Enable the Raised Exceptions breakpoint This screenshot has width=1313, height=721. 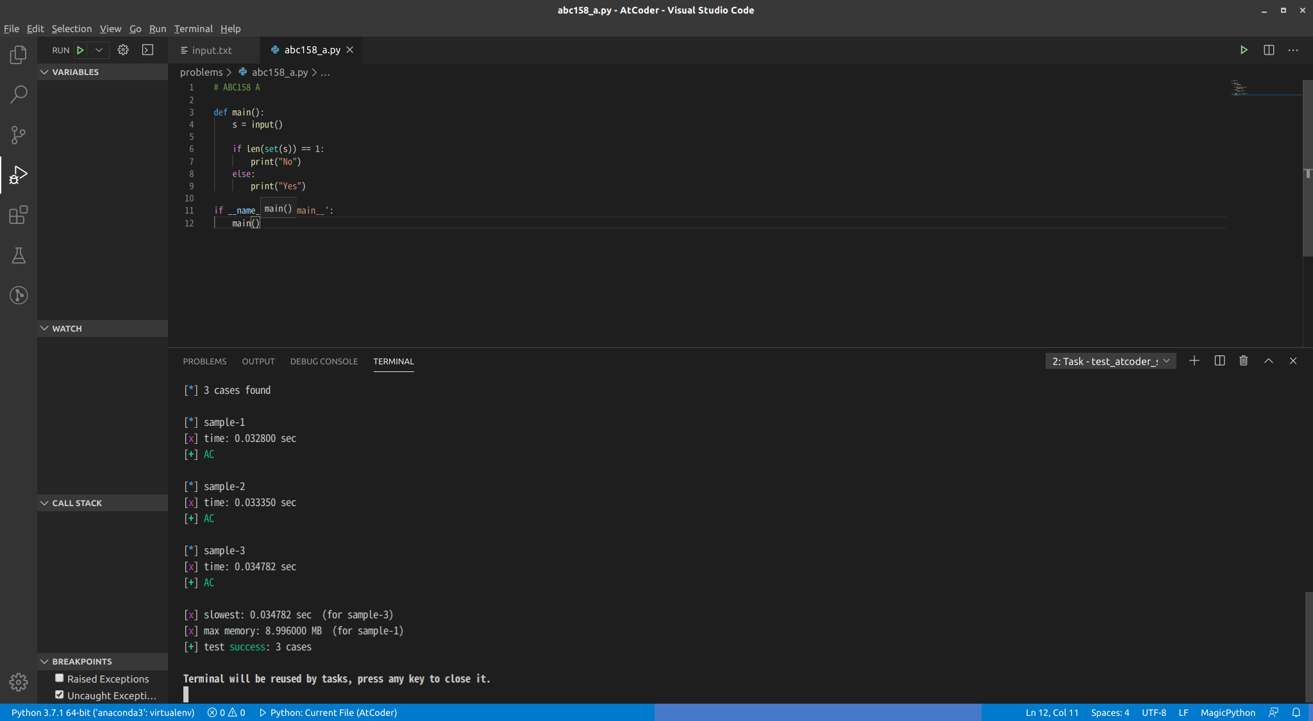(59, 677)
